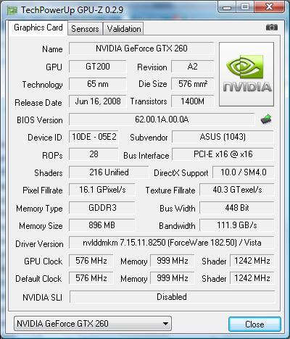Click the "Release Date" label
The image size is (290, 339).
pyautogui.click(x=38, y=103)
